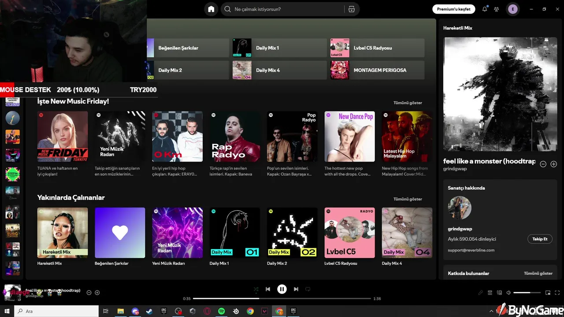Open the lyrics microphone icon

coord(481,293)
